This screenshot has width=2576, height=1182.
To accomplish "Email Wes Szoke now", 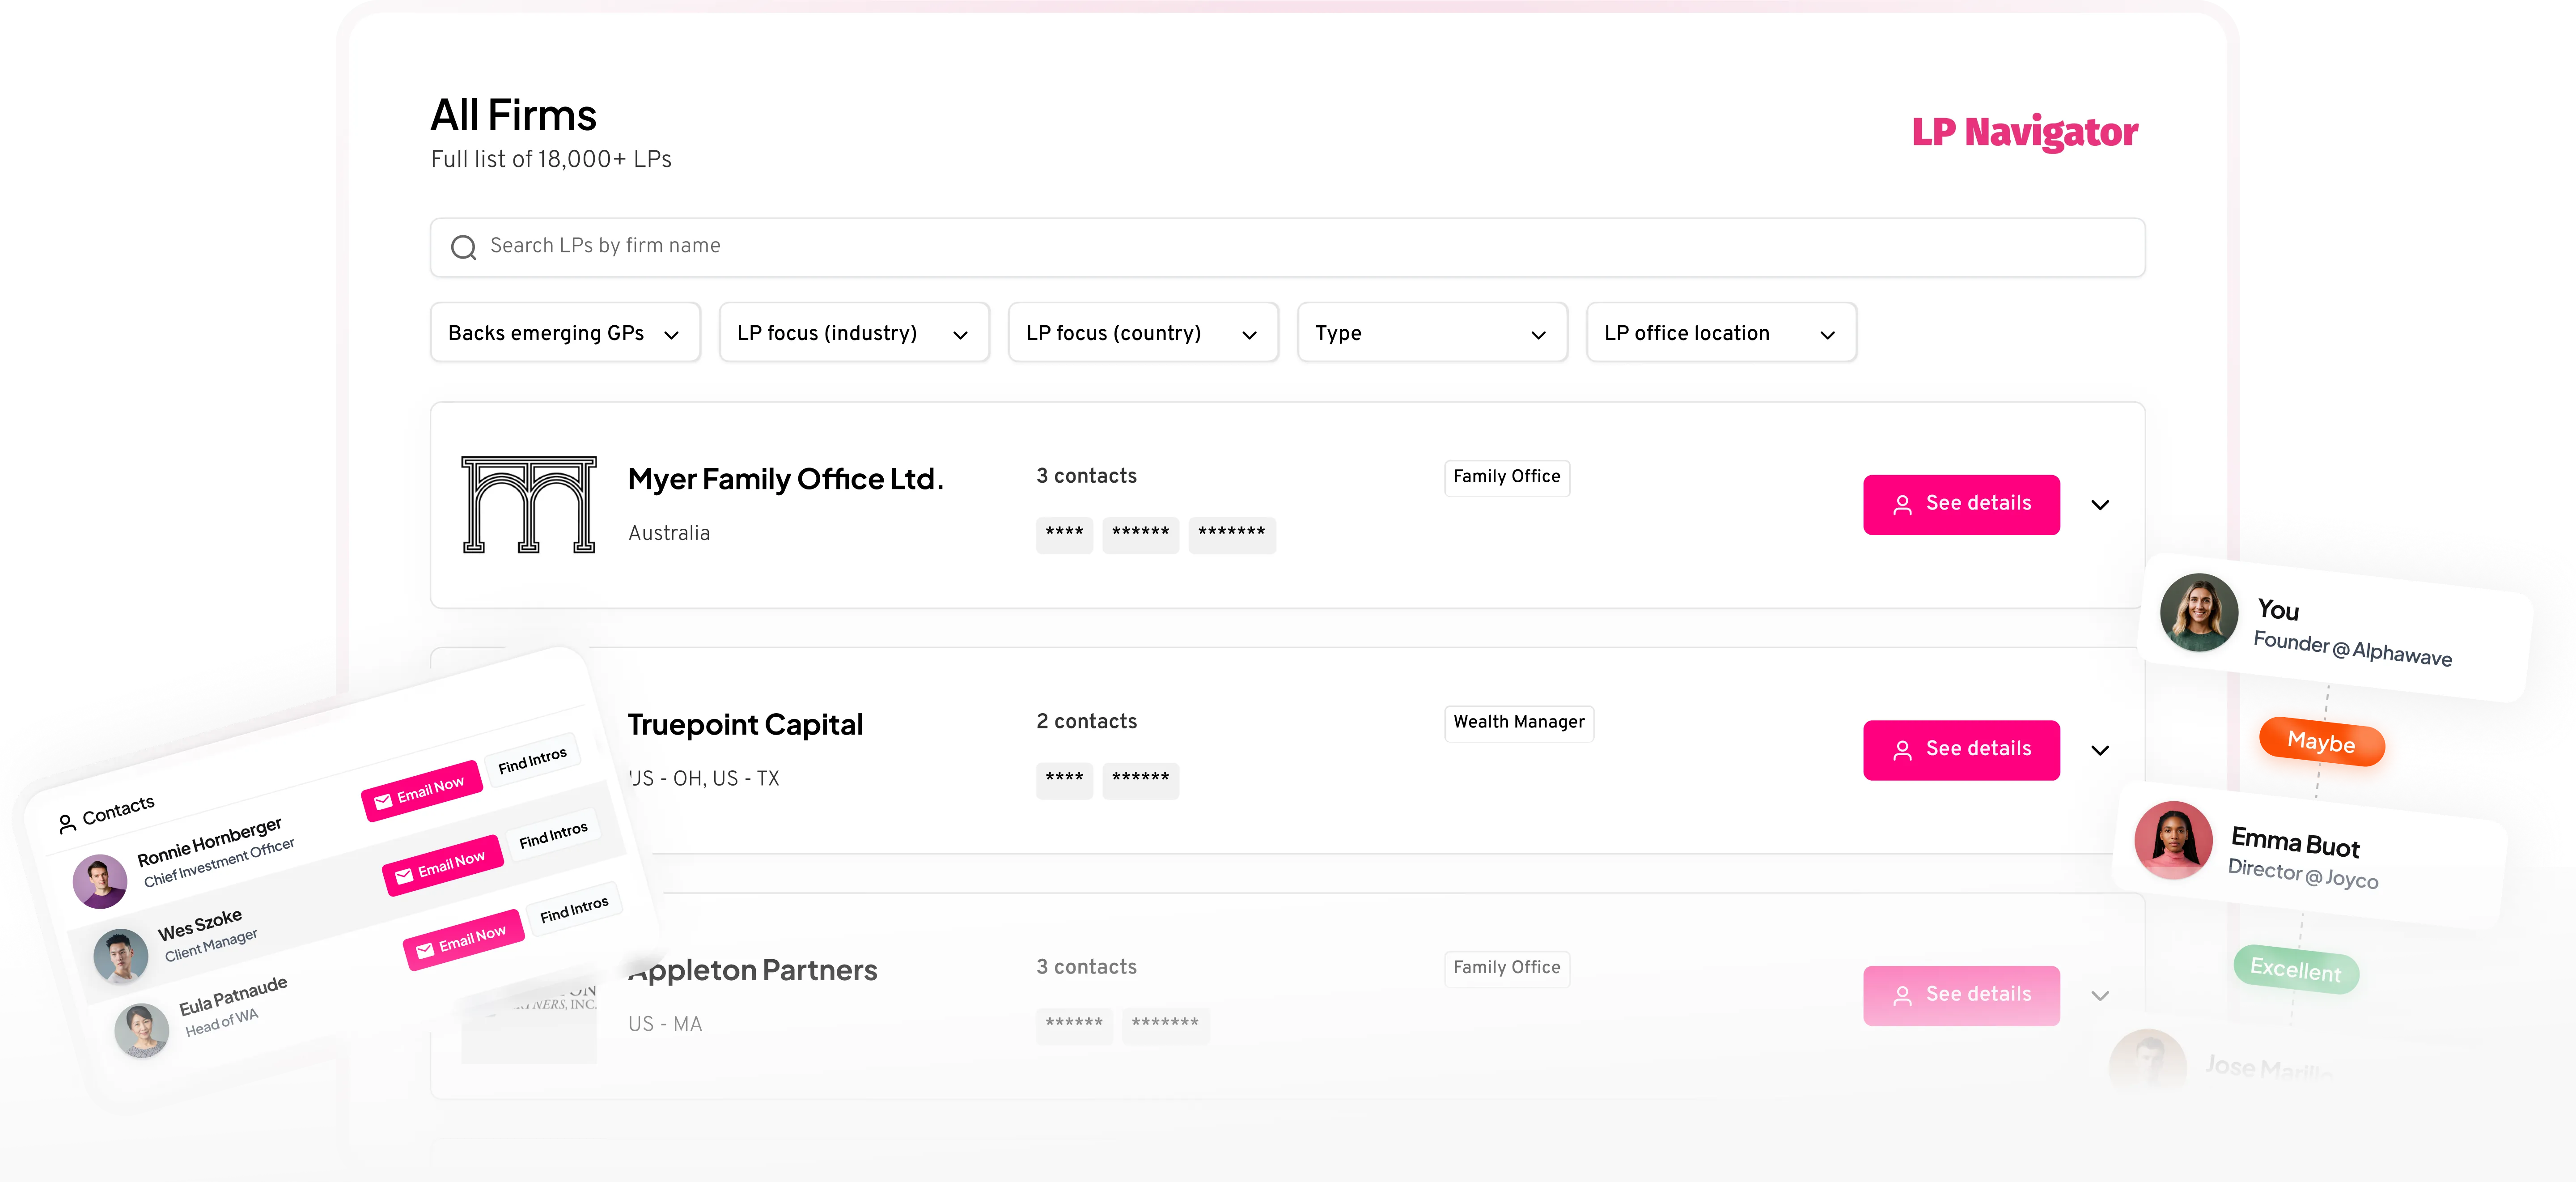I will 443,865.
